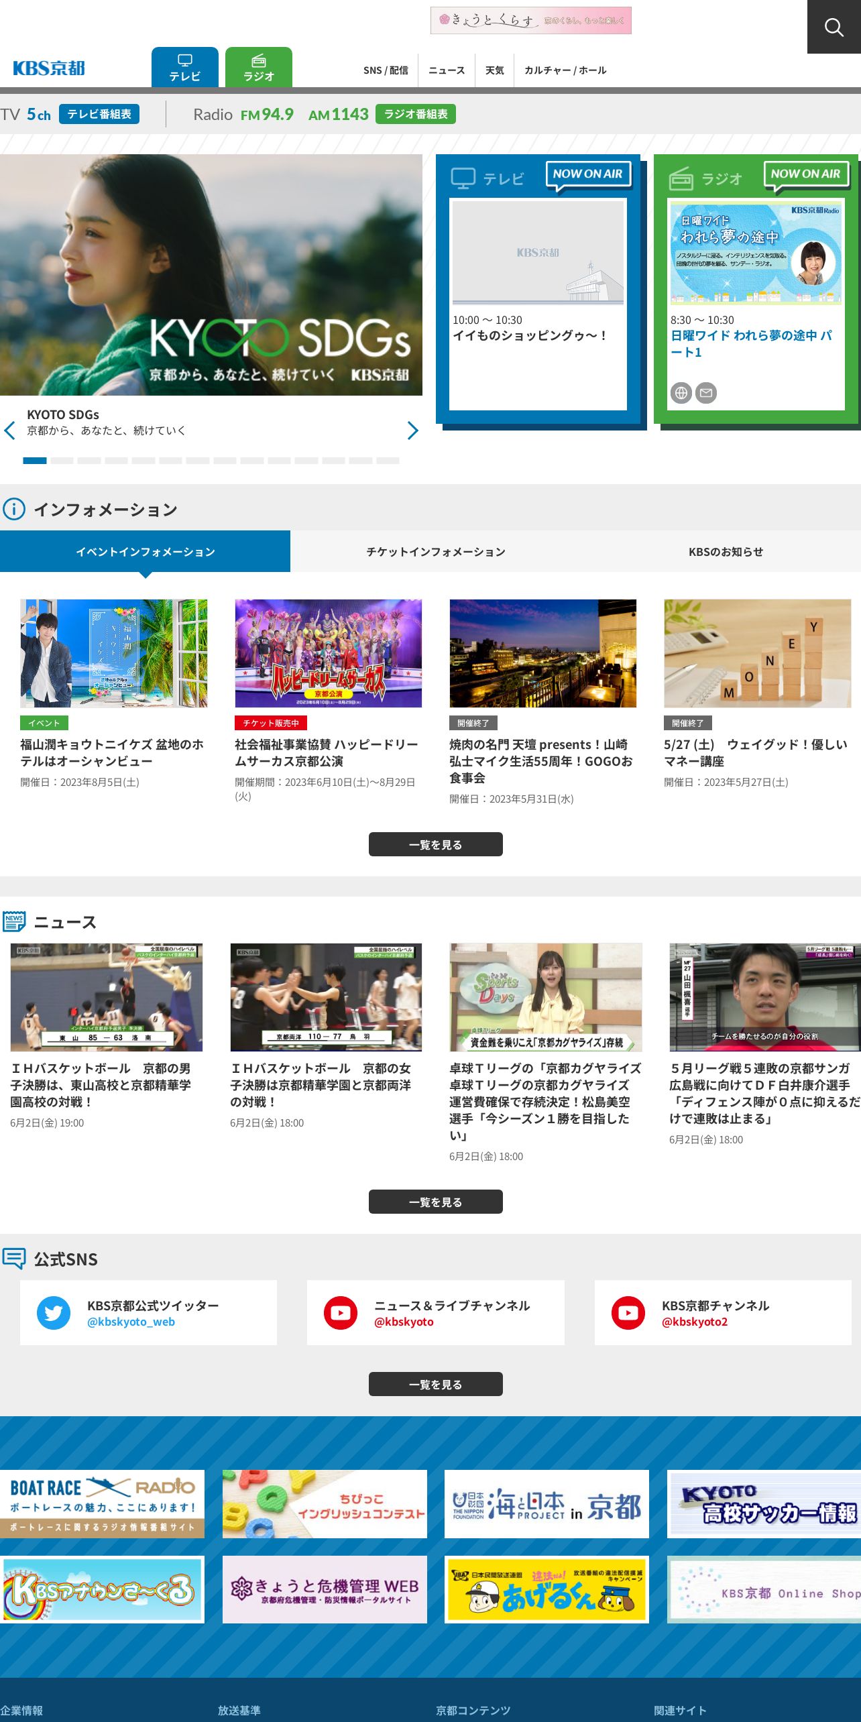Switch to チケットインフォメーション tab
The image size is (861, 1722).
coord(436,551)
